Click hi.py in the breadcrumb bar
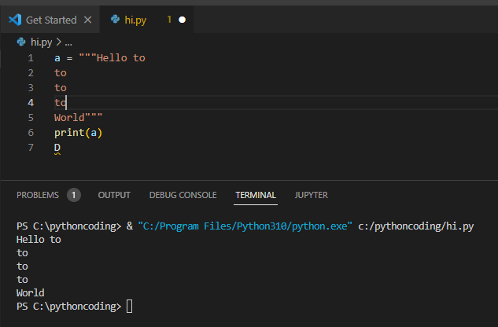Viewport: 498px width, 327px height. pyautogui.click(x=41, y=42)
